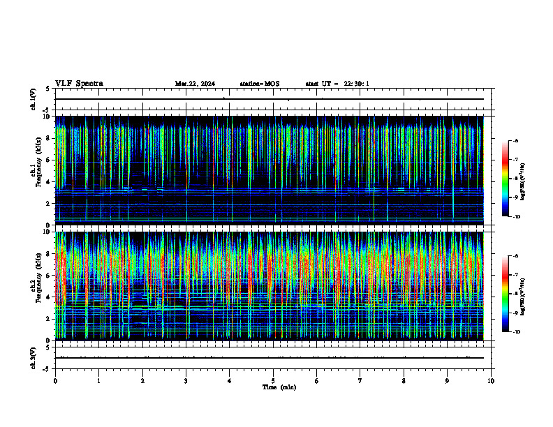Click the ch.2 spectrogram plot area
Screen dimensions: 553x427
tap(270, 286)
